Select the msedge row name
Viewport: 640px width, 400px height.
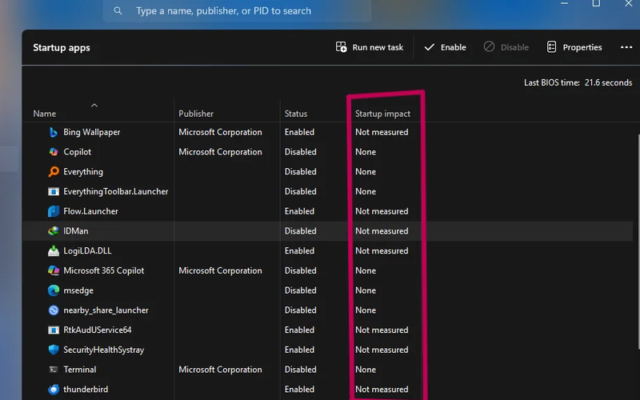click(78, 290)
